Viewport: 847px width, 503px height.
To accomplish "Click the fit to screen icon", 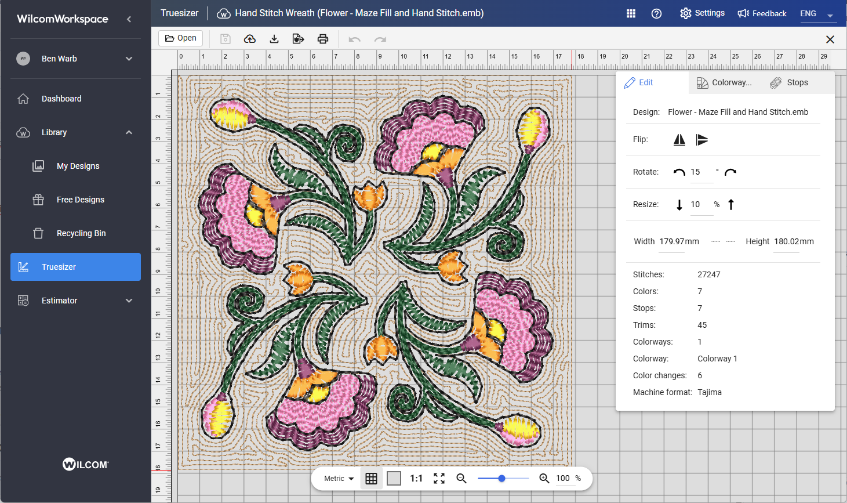I will point(439,479).
